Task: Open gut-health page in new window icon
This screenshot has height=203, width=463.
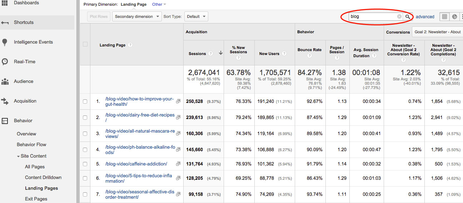Action: [178, 101]
